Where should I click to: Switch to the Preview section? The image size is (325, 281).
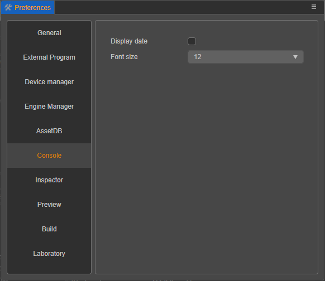[49, 205]
